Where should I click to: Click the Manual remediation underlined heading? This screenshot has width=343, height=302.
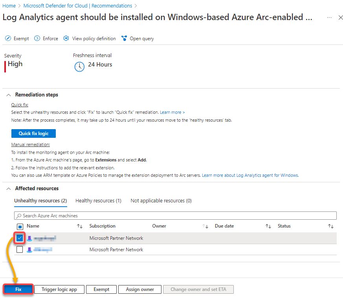point(30,145)
